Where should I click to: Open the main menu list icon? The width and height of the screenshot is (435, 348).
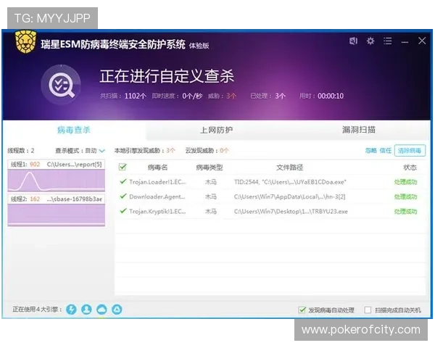coord(388,41)
